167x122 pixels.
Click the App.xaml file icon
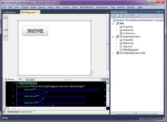[121, 46]
